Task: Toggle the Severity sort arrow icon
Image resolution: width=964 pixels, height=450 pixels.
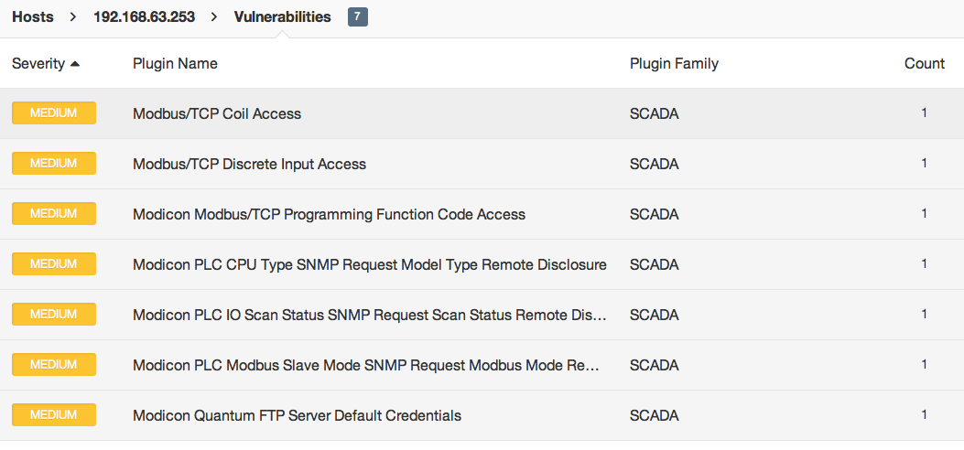Action: 75,63
